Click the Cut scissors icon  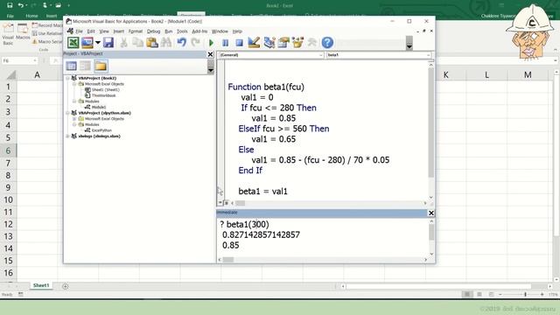(123, 43)
